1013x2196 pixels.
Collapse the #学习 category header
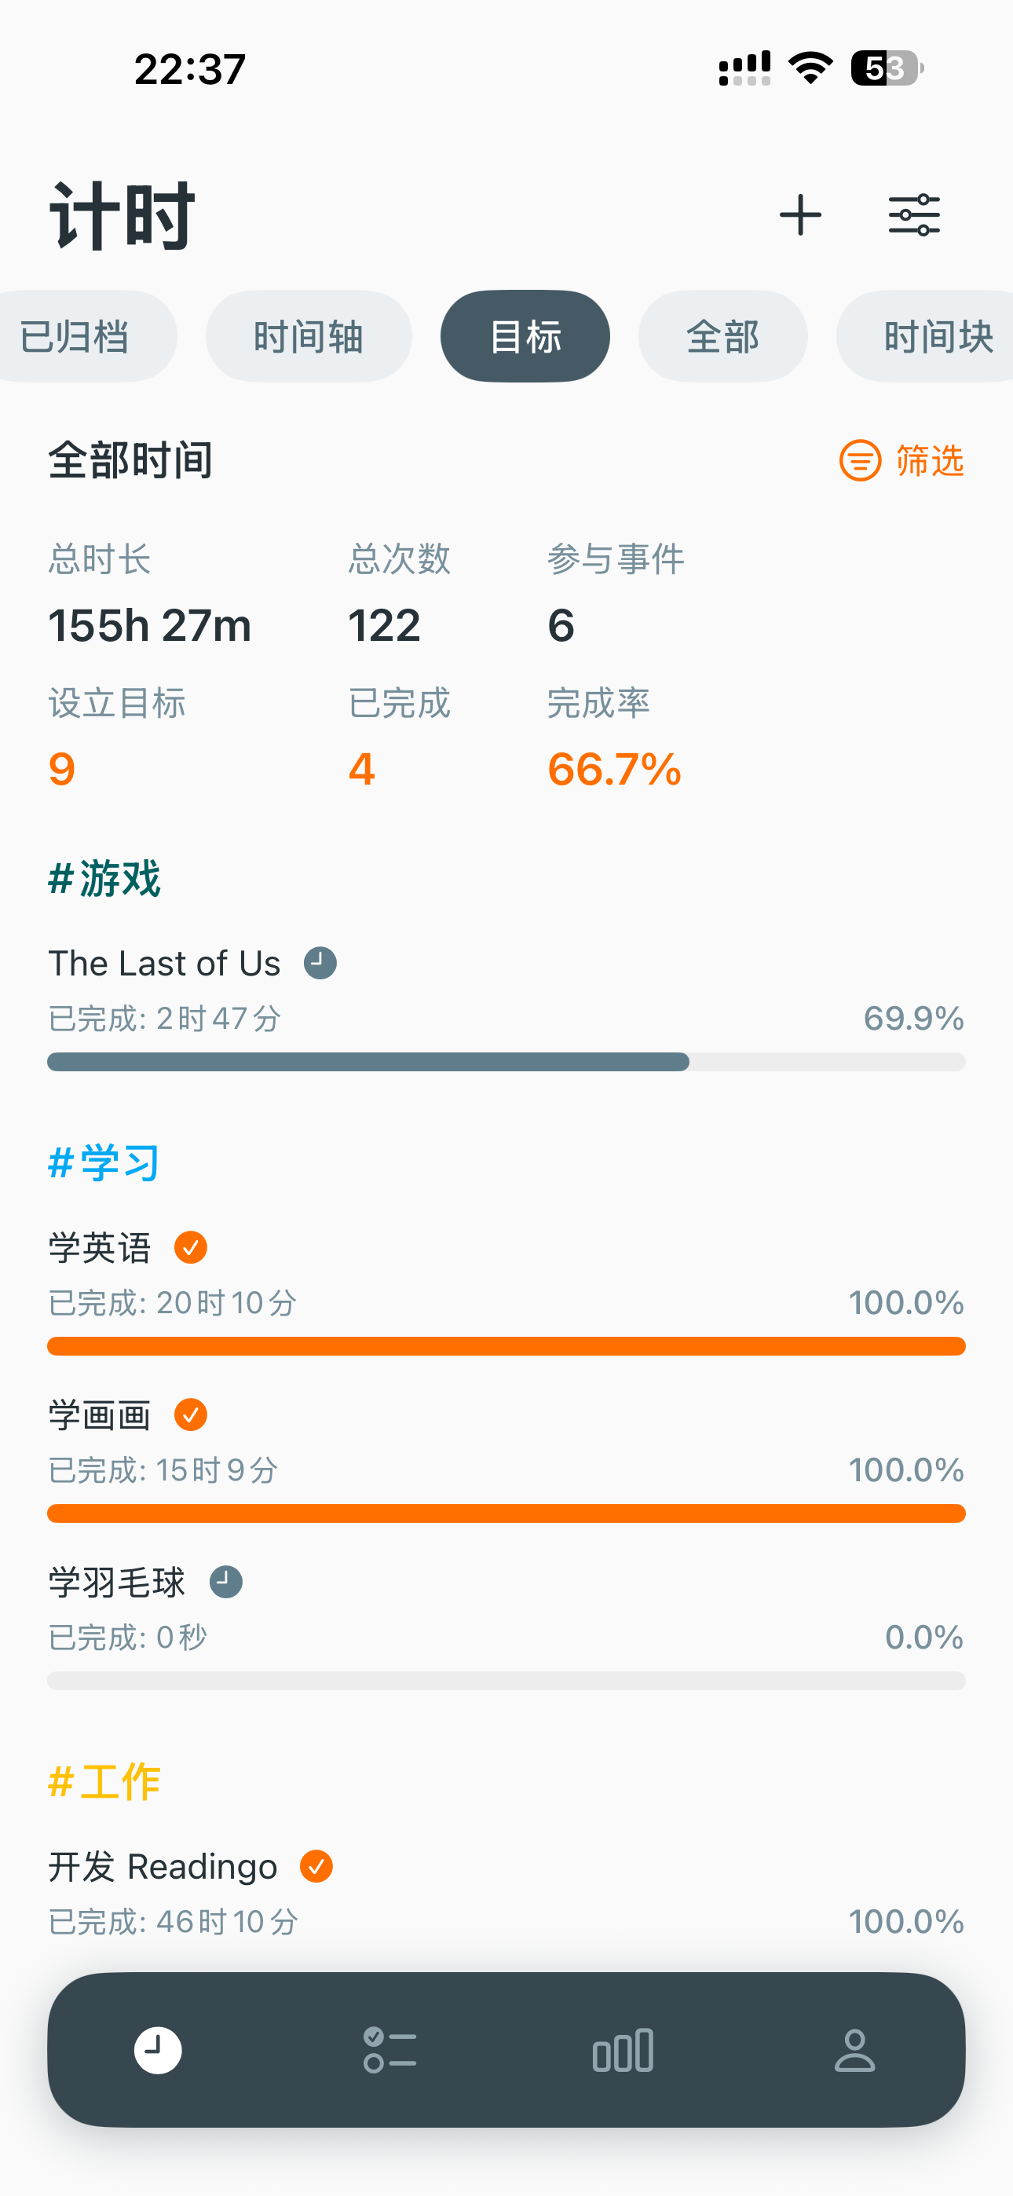(104, 1162)
